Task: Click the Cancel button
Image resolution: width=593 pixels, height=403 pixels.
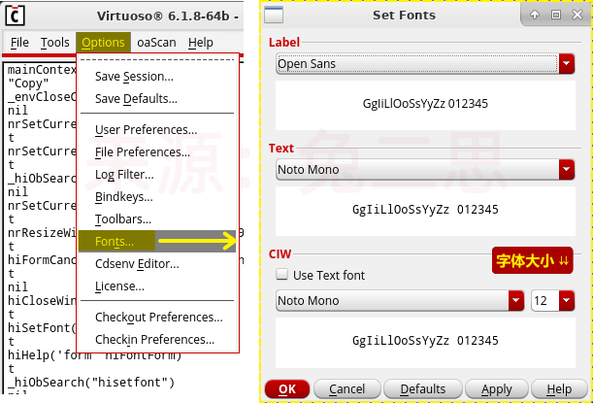Action: (x=346, y=389)
